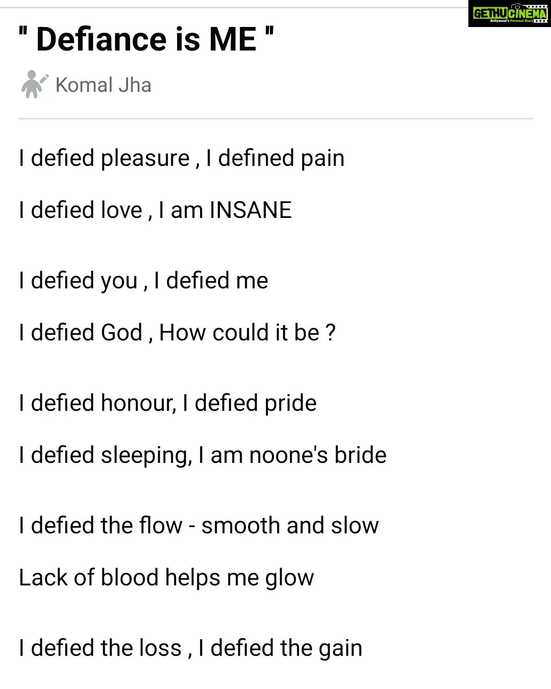The image size is (551, 689).
Task: Click the horizontal divider below the author
Action: (x=275, y=118)
